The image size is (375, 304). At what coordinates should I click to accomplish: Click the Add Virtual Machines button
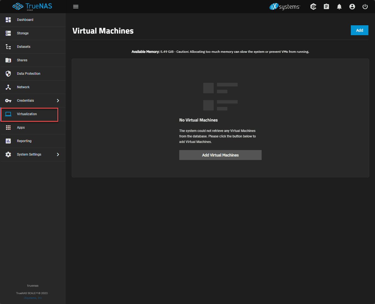[x=220, y=155]
